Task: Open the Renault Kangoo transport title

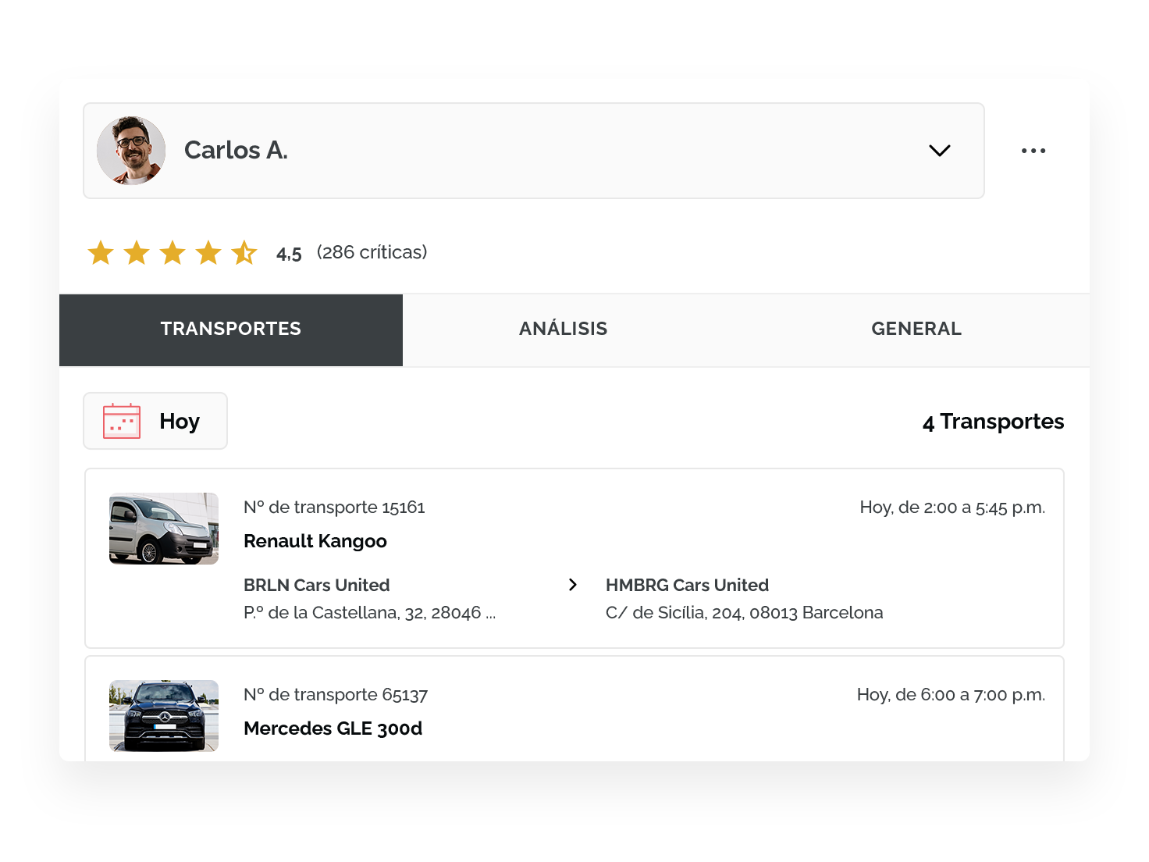Action: pyautogui.click(x=315, y=541)
